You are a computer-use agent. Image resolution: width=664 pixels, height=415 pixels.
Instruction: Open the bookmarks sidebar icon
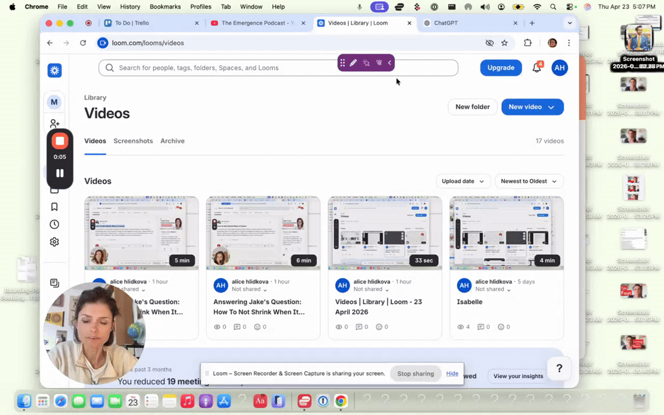pyautogui.click(x=54, y=207)
